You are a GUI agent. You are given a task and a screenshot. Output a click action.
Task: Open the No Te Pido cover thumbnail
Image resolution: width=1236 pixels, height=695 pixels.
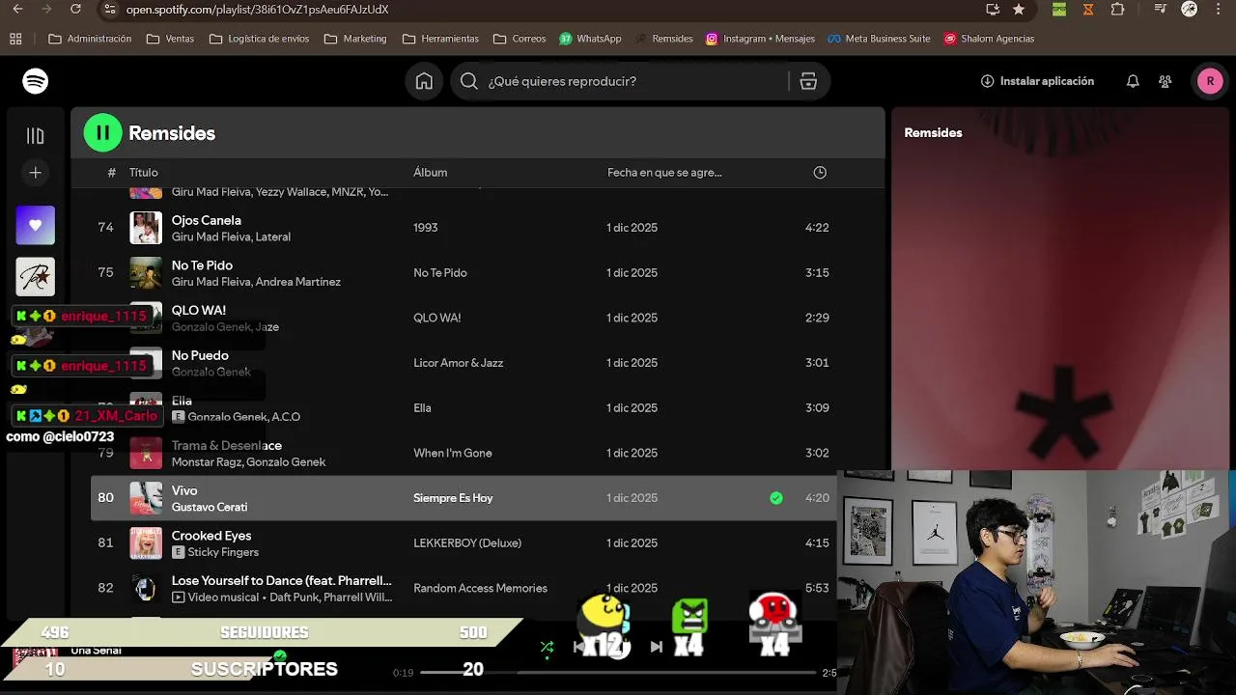[x=146, y=273]
